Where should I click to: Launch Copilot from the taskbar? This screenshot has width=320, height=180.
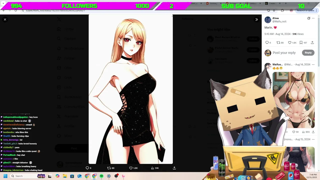pyautogui.click(x=57, y=176)
